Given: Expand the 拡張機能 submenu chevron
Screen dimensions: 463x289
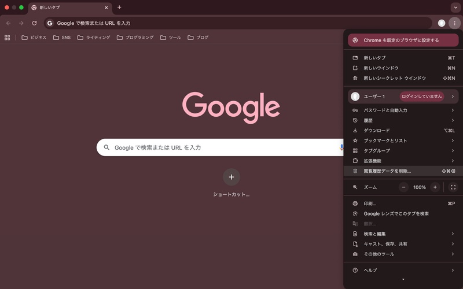Looking at the screenshot, I should tap(453, 161).
